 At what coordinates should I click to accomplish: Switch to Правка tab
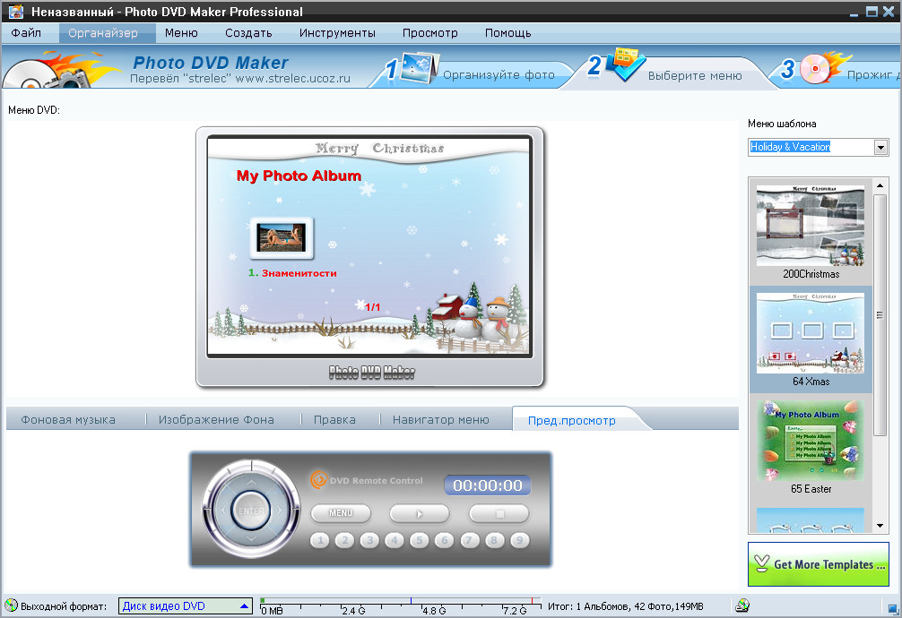tap(334, 420)
